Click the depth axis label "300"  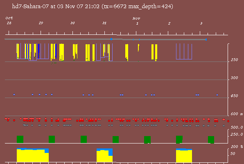[x=234, y=77]
